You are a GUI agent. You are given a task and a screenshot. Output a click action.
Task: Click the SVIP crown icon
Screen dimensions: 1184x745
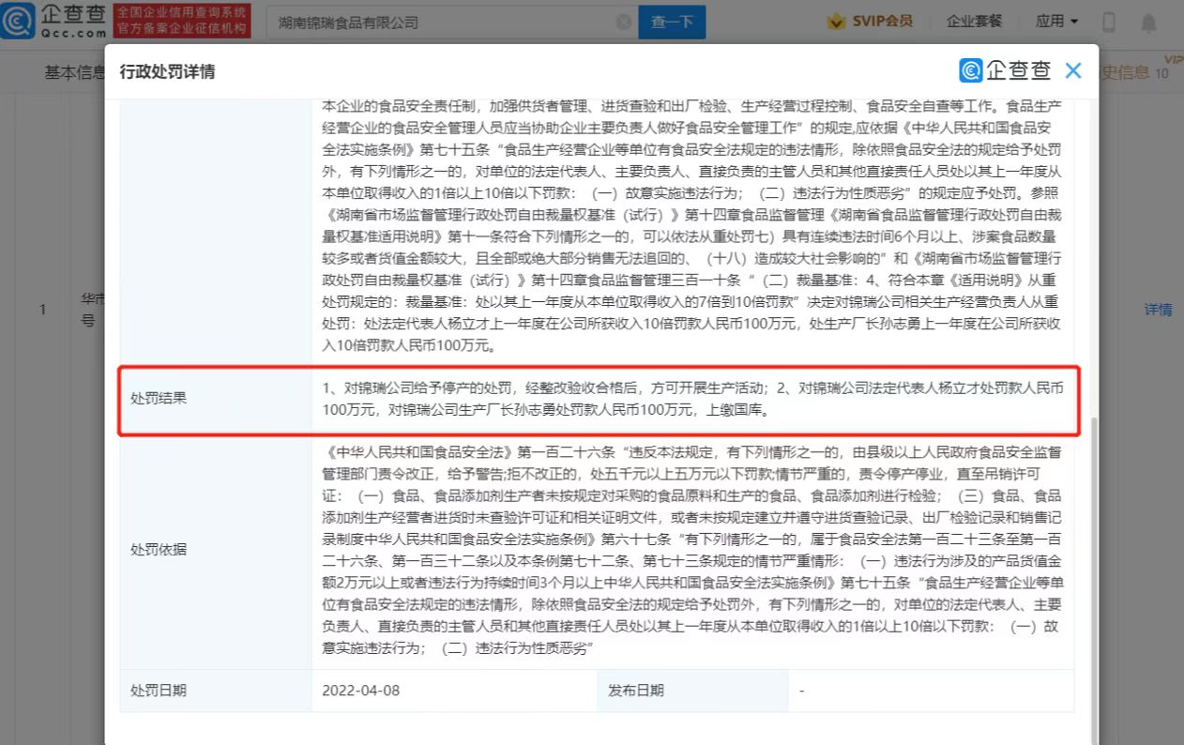click(x=837, y=21)
